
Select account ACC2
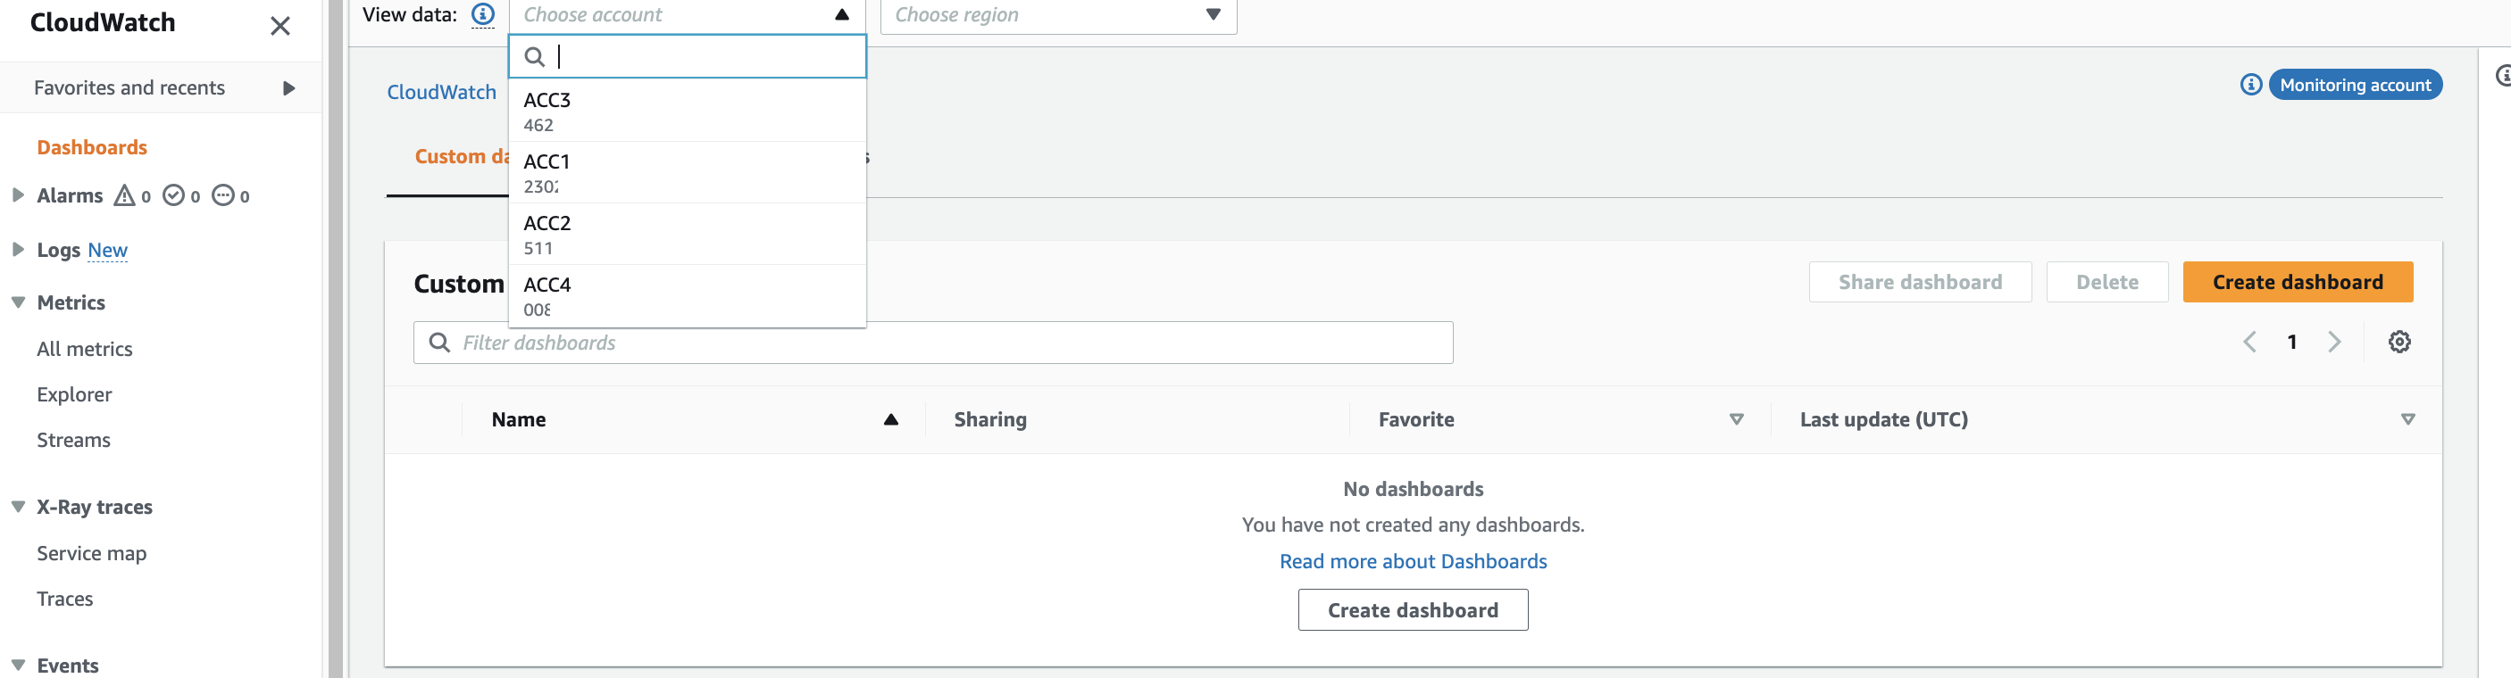click(x=688, y=234)
